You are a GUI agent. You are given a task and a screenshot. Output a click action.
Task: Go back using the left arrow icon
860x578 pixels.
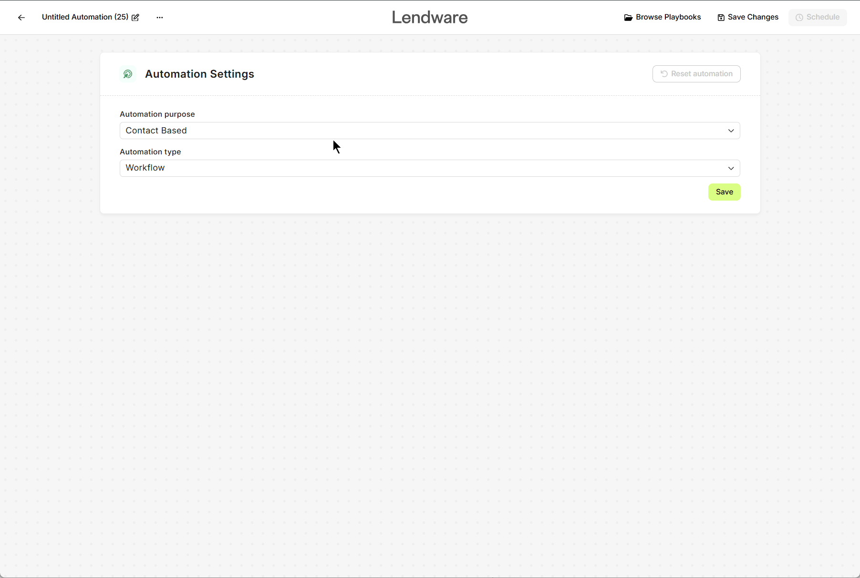[21, 18]
